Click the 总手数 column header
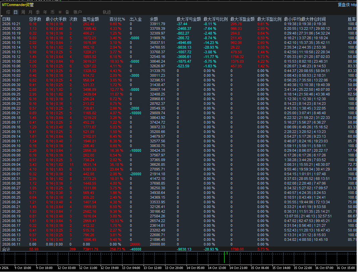 pos(35,19)
